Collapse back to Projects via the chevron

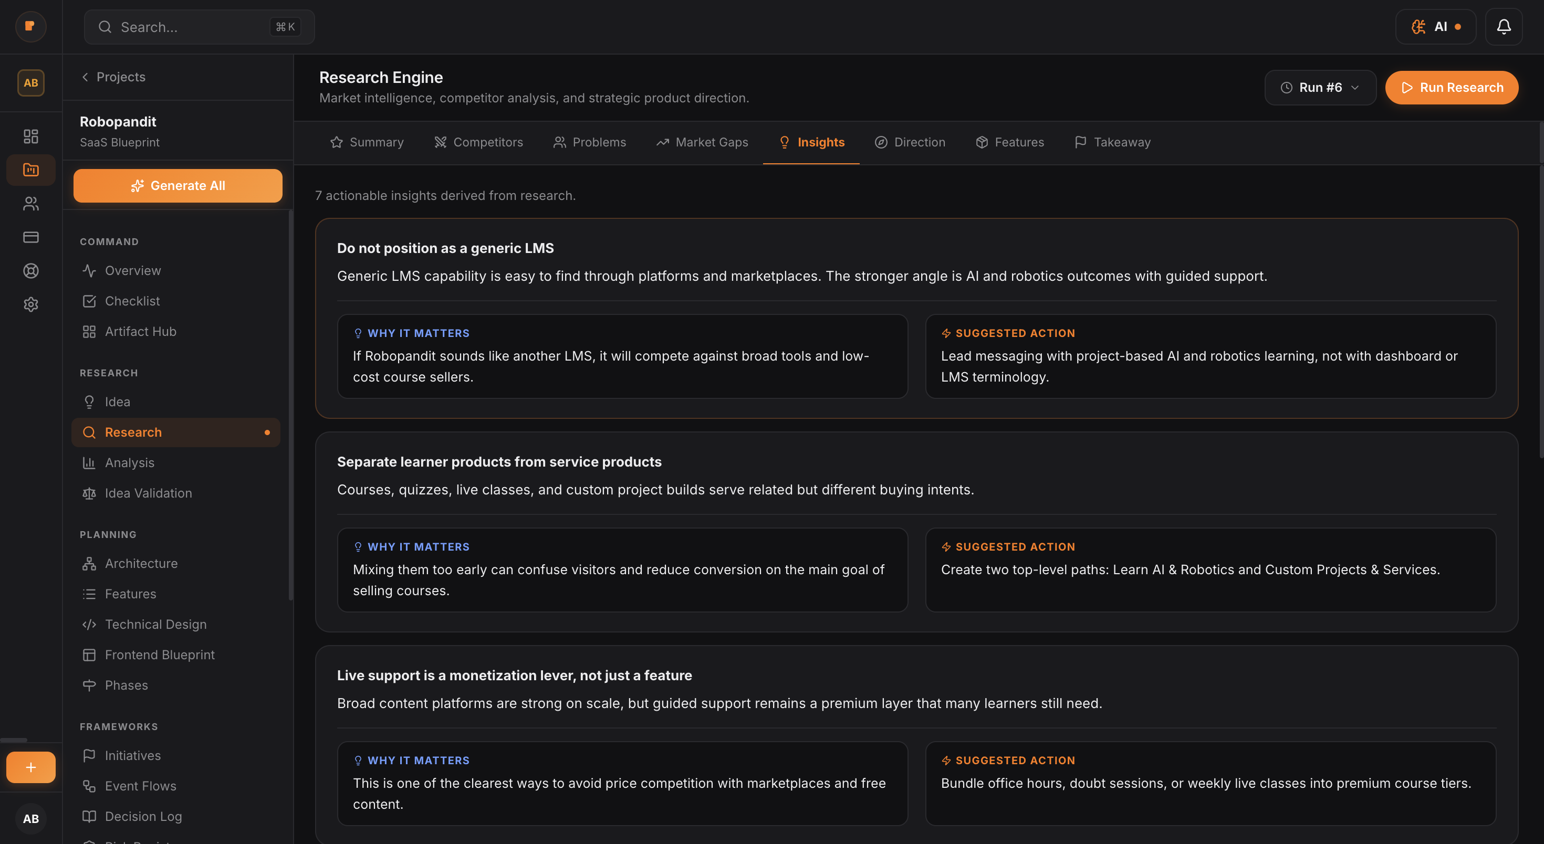pos(85,77)
